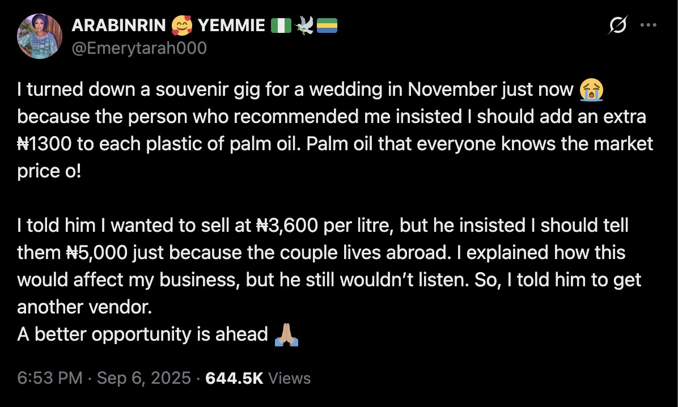Open the three-dot More options menu
The image size is (678, 407).
(648, 25)
